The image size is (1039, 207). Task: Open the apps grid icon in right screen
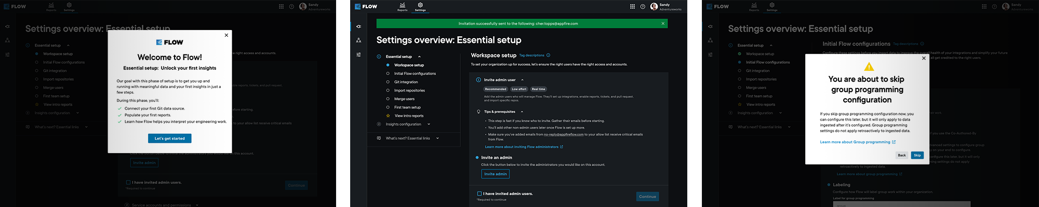(x=984, y=7)
